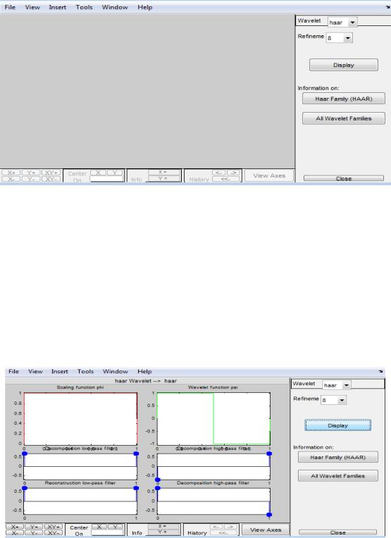Screen dimensions: 391x538
Task: Click dock arrow icon in lower window menubar
Action: pos(380,371)
